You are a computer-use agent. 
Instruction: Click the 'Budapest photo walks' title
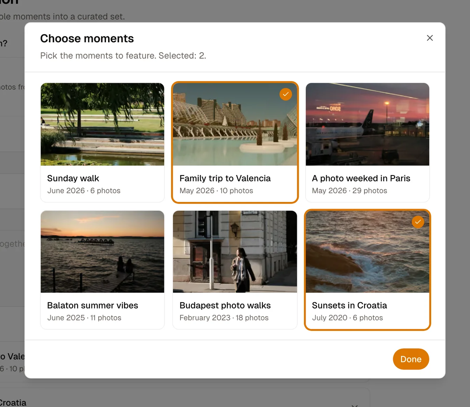[225, 305]
